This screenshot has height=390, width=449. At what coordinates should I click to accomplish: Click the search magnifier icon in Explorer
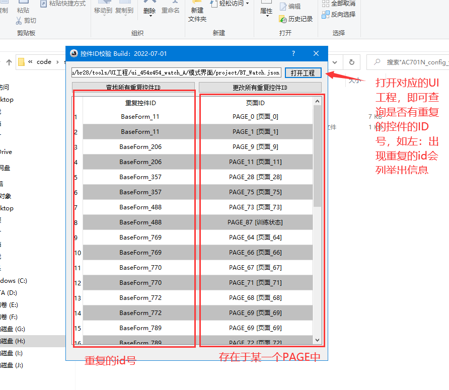pos(378,62)
